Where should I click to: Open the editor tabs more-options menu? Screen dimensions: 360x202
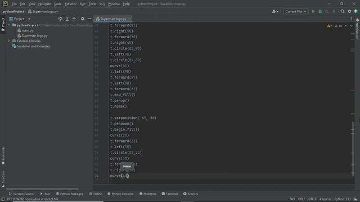tap(351, 19)
